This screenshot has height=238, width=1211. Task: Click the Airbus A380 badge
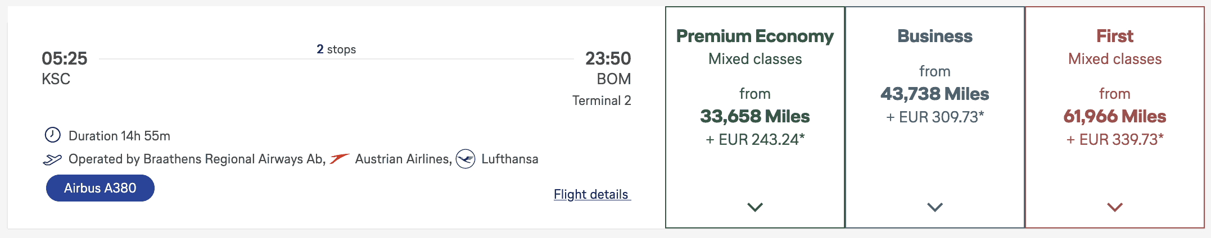point(100,188)
